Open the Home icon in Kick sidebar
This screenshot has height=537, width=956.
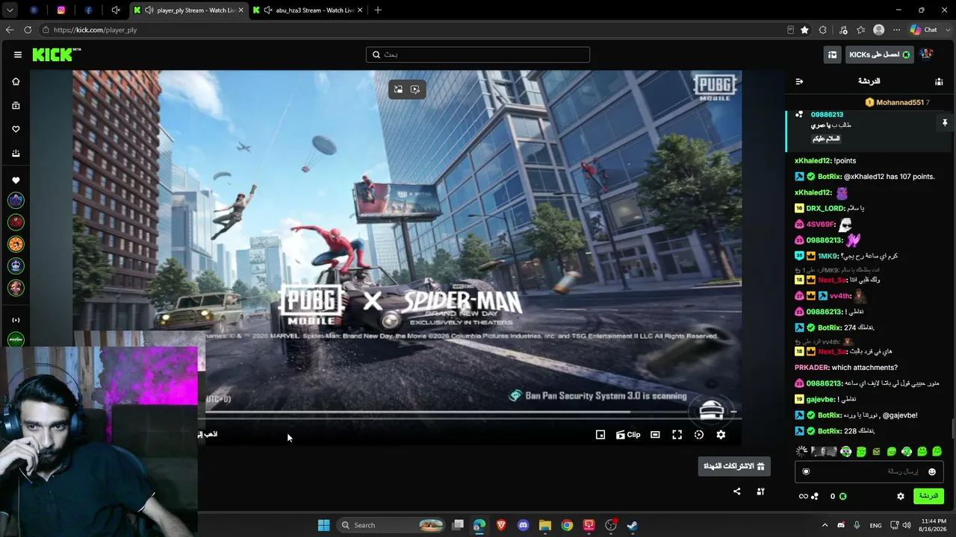point(16,82)
